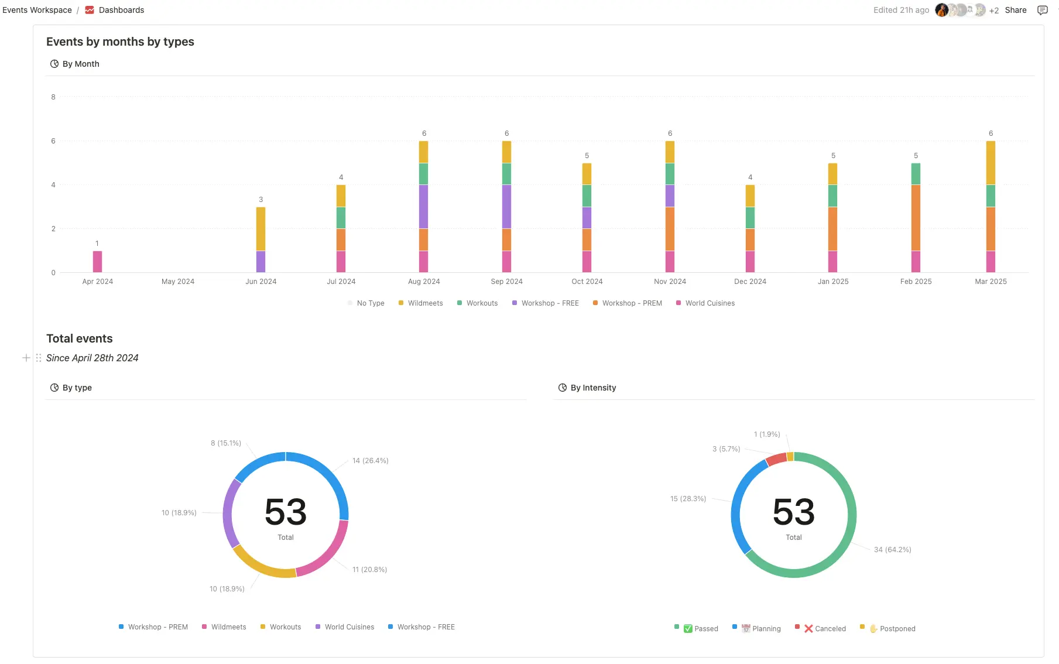The image size is (1059, 664).
Task: Click the orange segment of Feb 2025 bar
Action: click(x=916, y=218)
